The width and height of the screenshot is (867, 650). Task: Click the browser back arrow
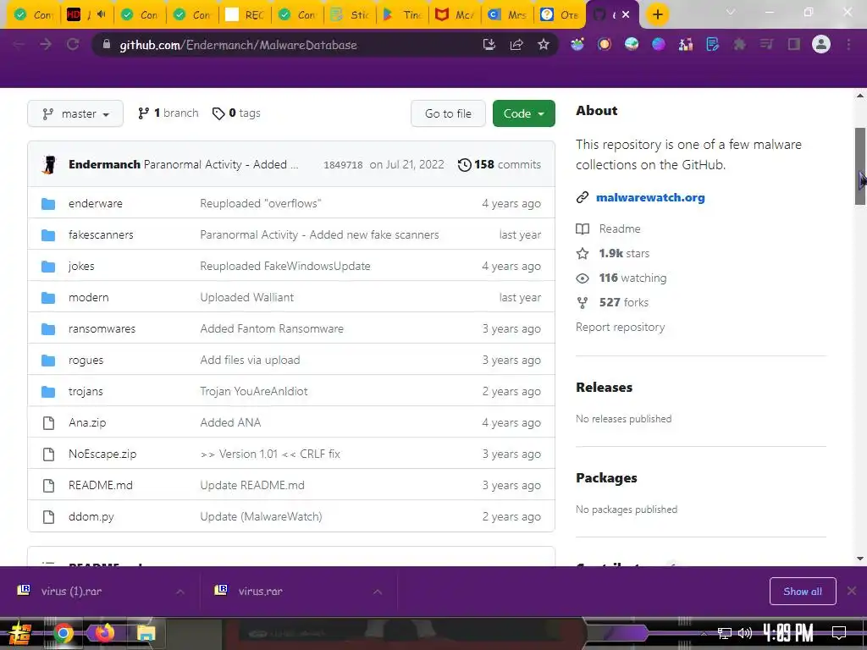tap(19, 44)
